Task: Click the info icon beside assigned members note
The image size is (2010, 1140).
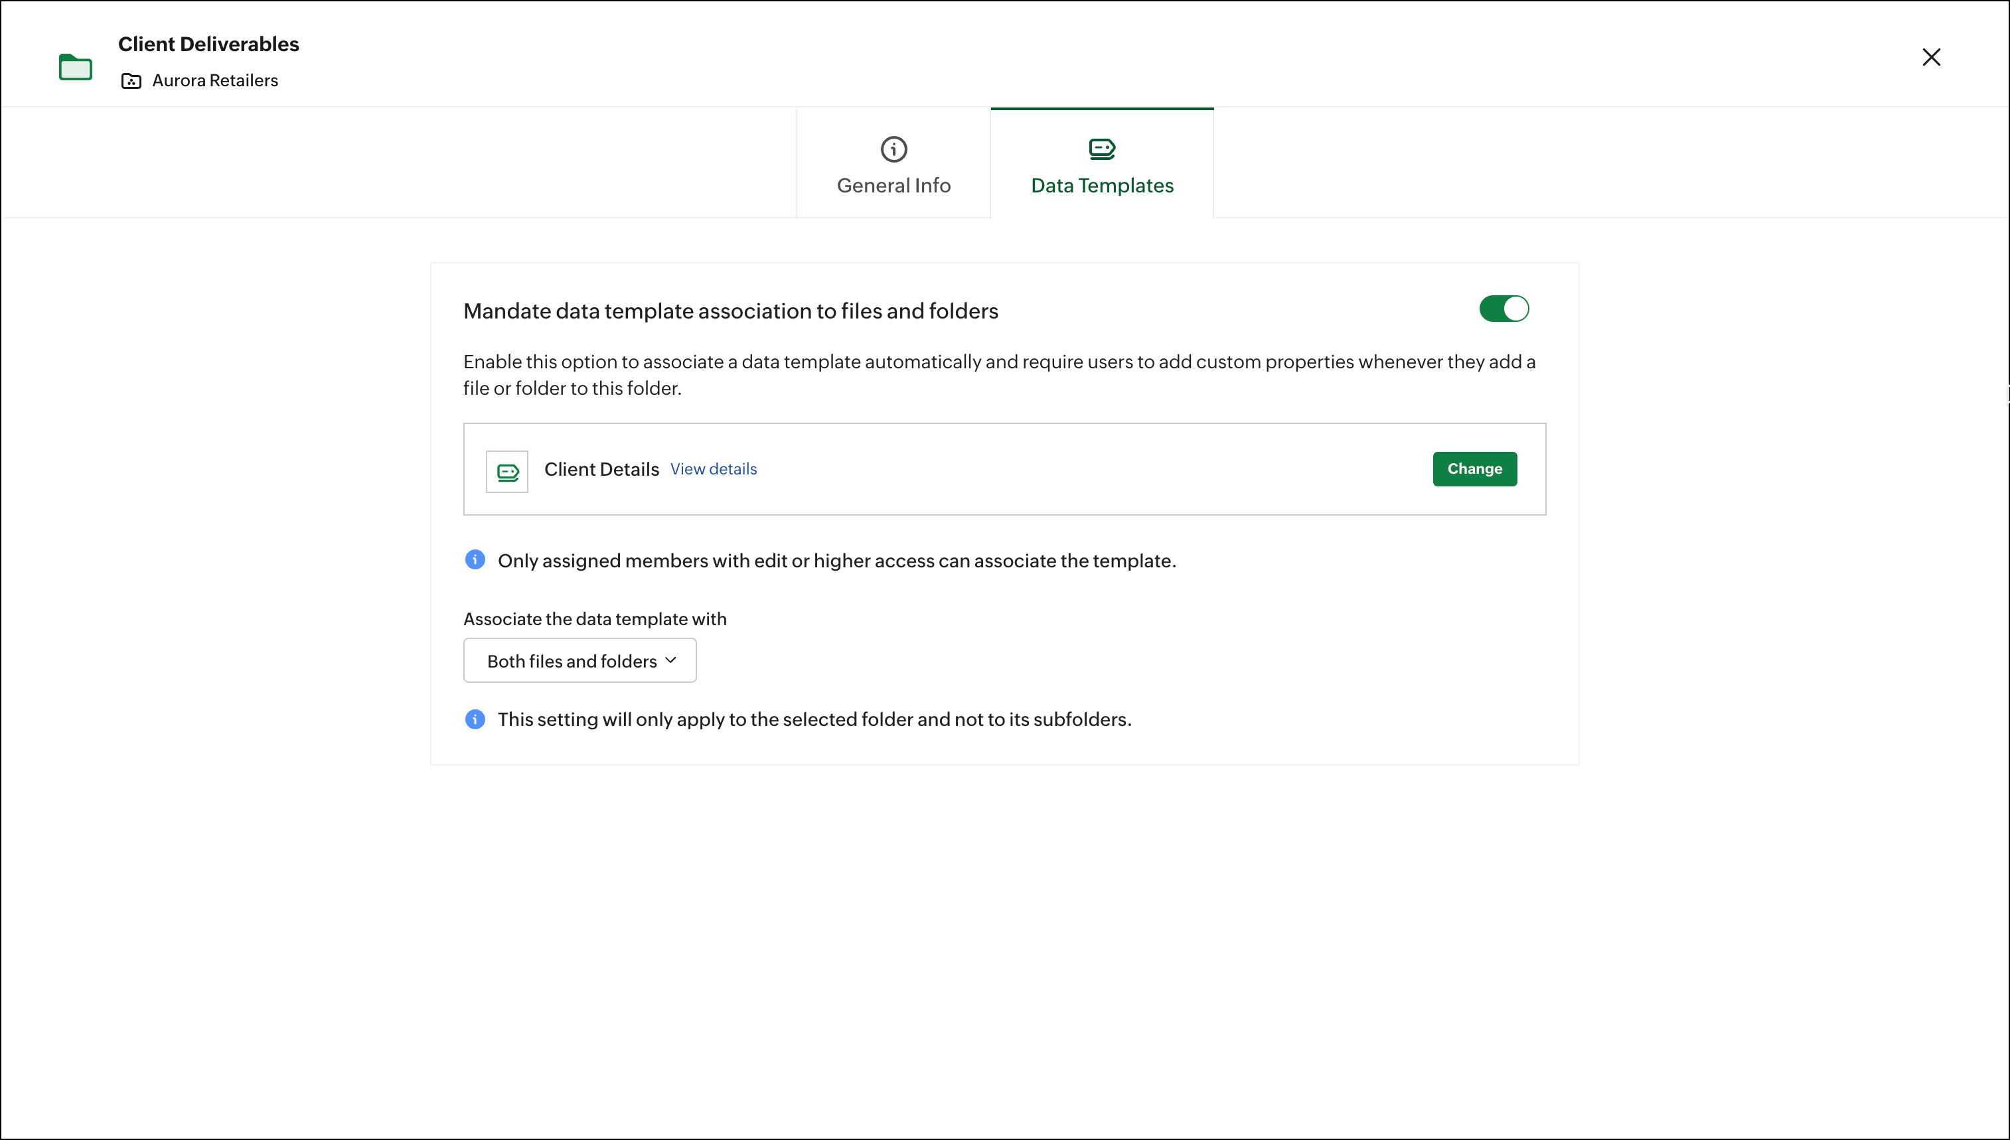Action: tap(475, 560)
